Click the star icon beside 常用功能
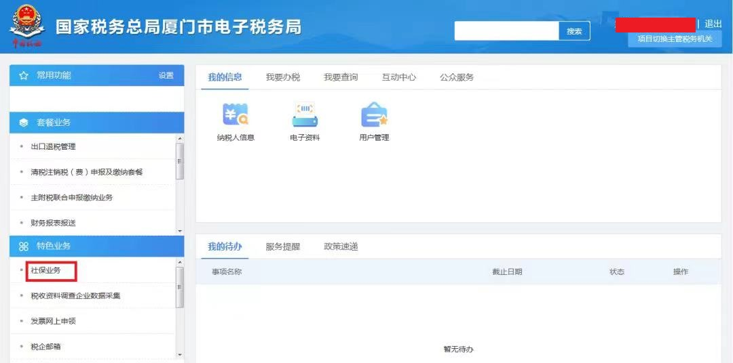The height and width of the screenshot is (363, 733). tap(24, 76)
